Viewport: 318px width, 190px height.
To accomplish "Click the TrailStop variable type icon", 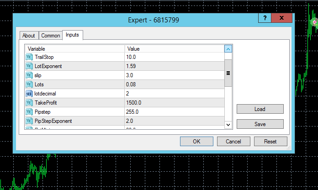I will coord(29,57).
